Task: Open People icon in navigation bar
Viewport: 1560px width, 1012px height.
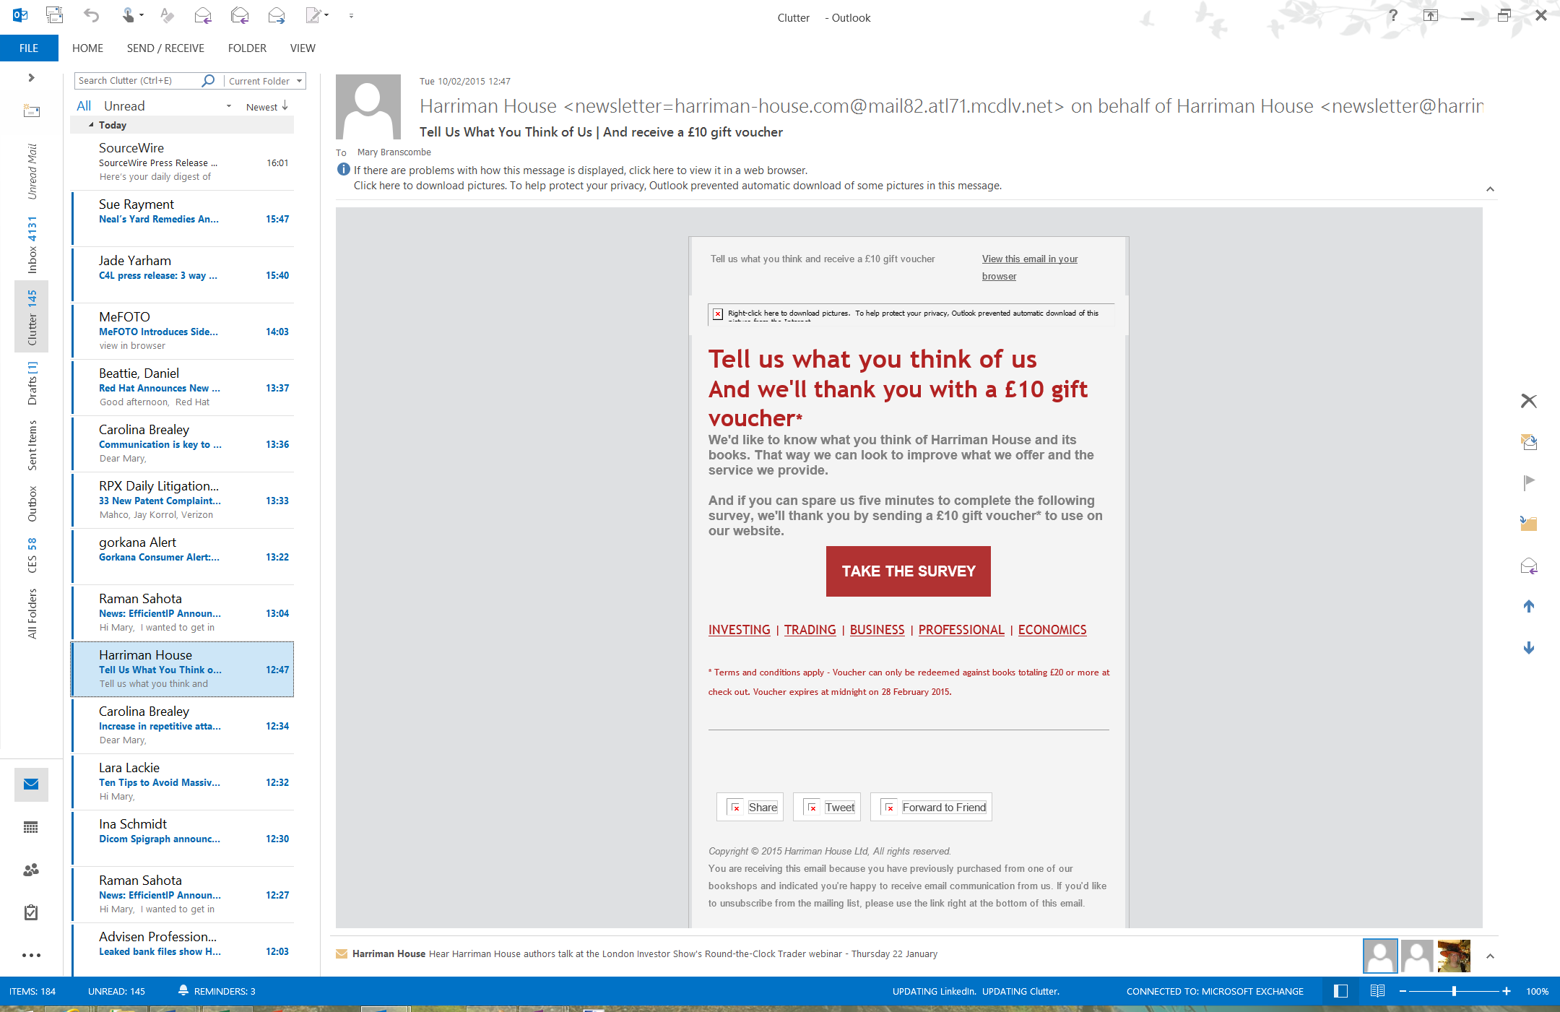Action: (31, 870)
